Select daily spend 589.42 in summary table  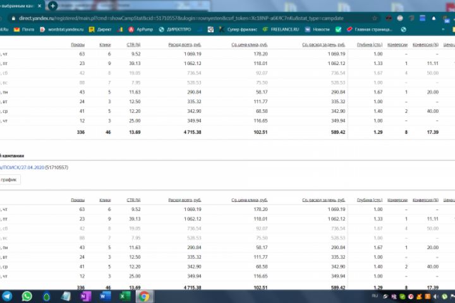[x=338, y=132]
